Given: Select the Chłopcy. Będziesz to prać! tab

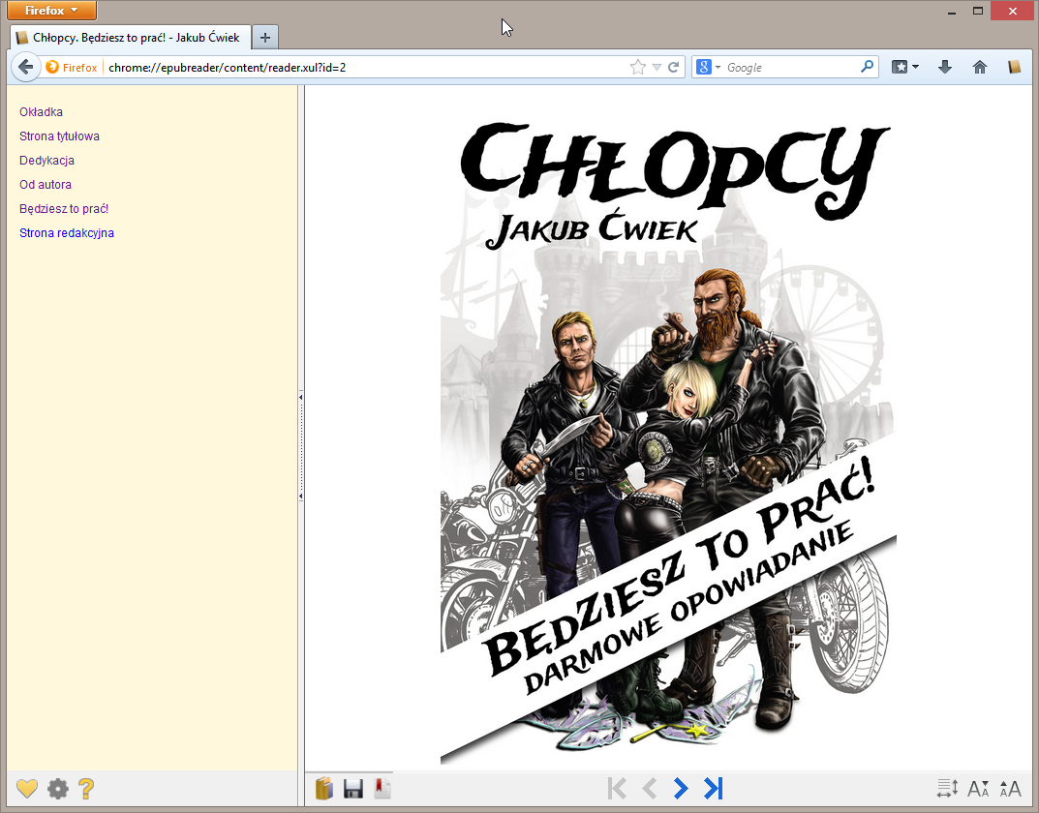Looking at the screenshot, I should (131, 38).
